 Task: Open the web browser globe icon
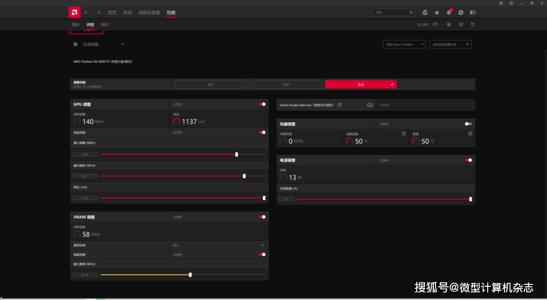(x=425, y=13)
